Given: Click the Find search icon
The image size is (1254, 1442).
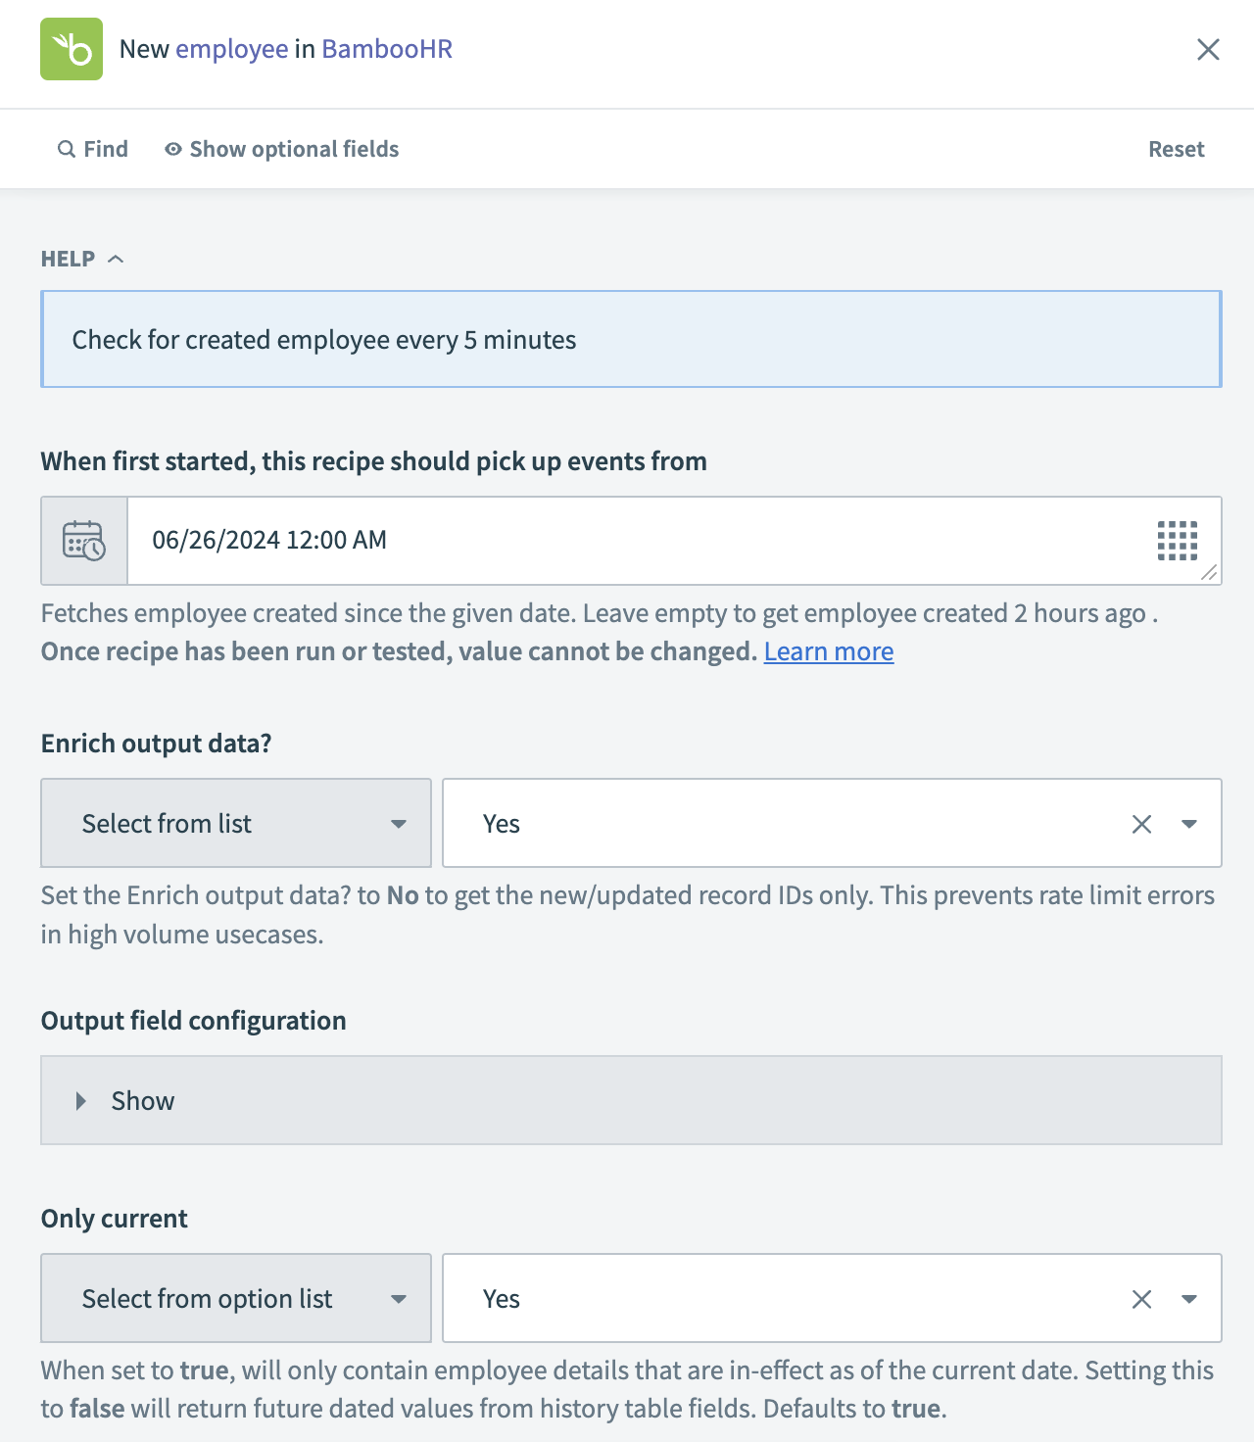Looking at the screenshot, I should click(67, 149).
